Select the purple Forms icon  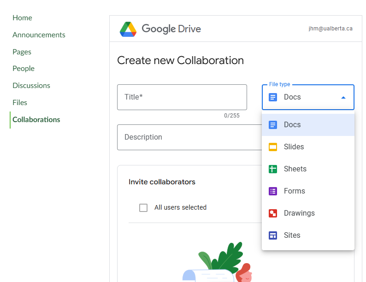click(273, 191)
